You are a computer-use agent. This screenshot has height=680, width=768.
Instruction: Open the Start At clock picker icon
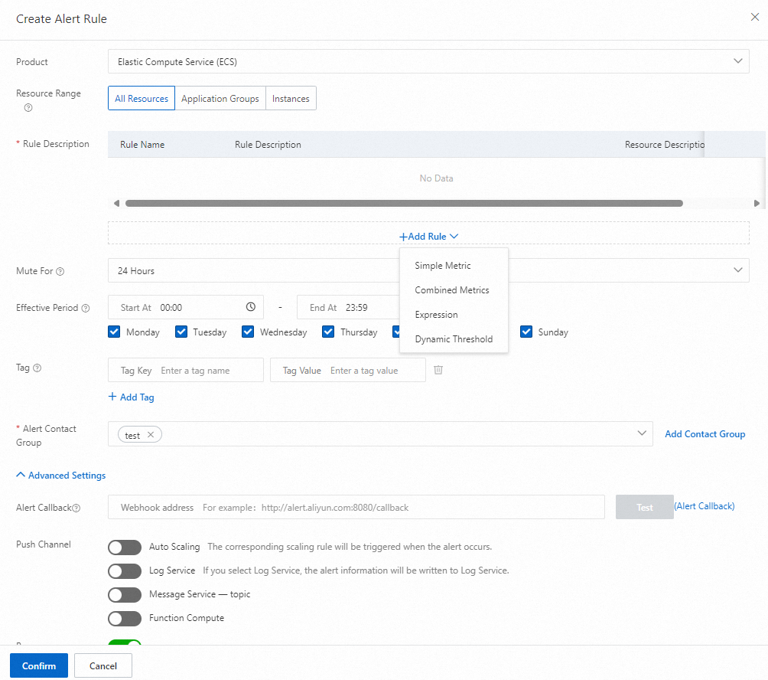(250, 307)
